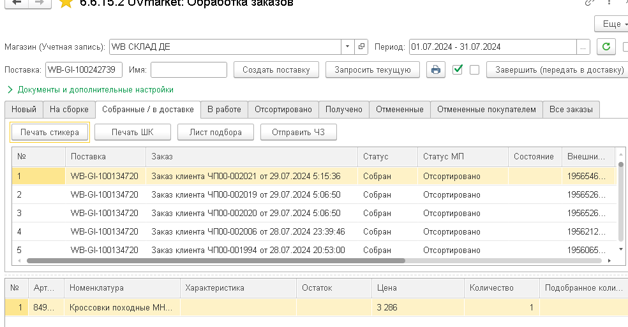This screenshot has width=628, height=327.
Task: Select order ЧП00-002019 row
Action: (313, 194)
